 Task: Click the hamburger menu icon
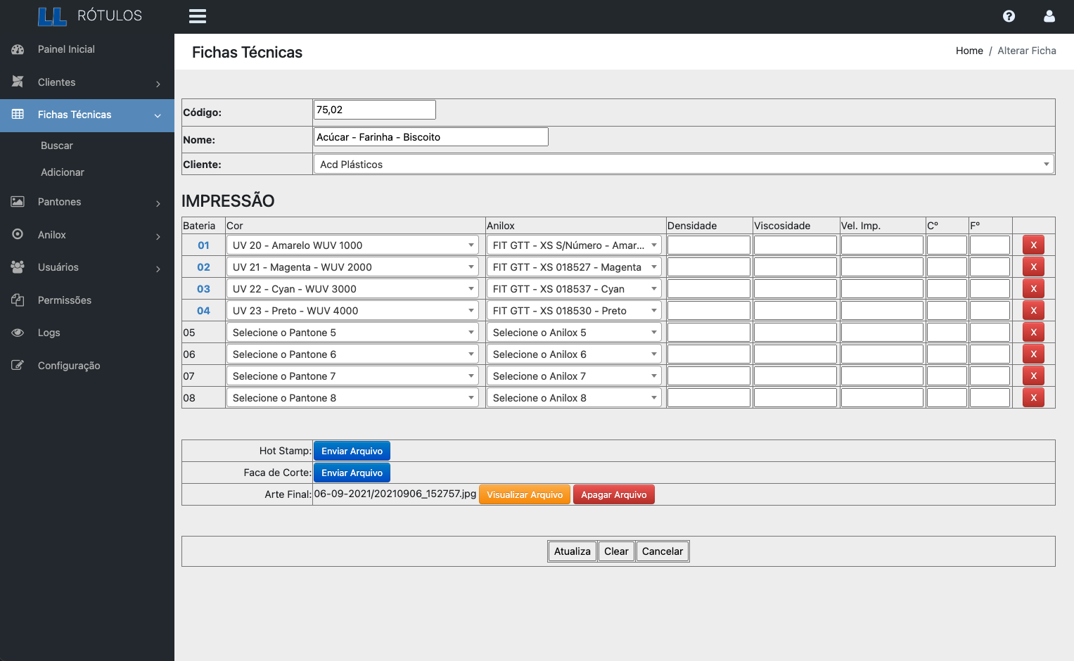pos(198,16)
